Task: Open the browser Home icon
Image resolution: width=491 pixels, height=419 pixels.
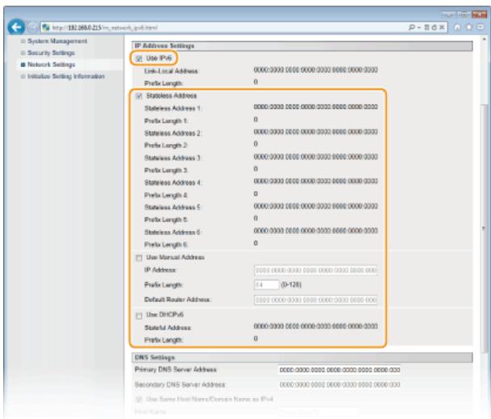Action: tap(457, 27)
